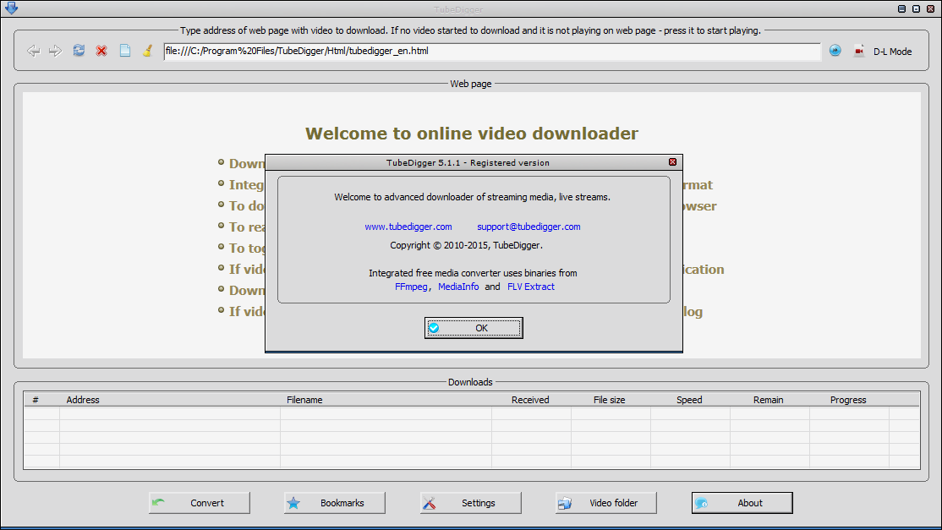The image size is (942, 530).
Task: Open the Bookmarks button
Action: (335, 503)
